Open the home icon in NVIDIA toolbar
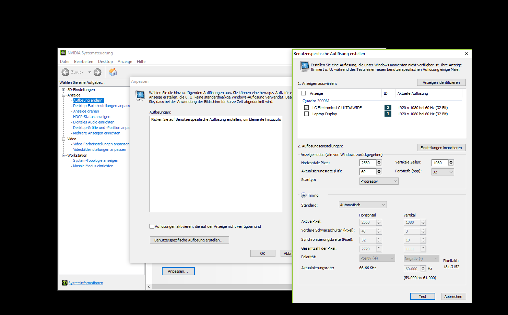The height and width of the screenshot is (315, 508). [113, 72]
